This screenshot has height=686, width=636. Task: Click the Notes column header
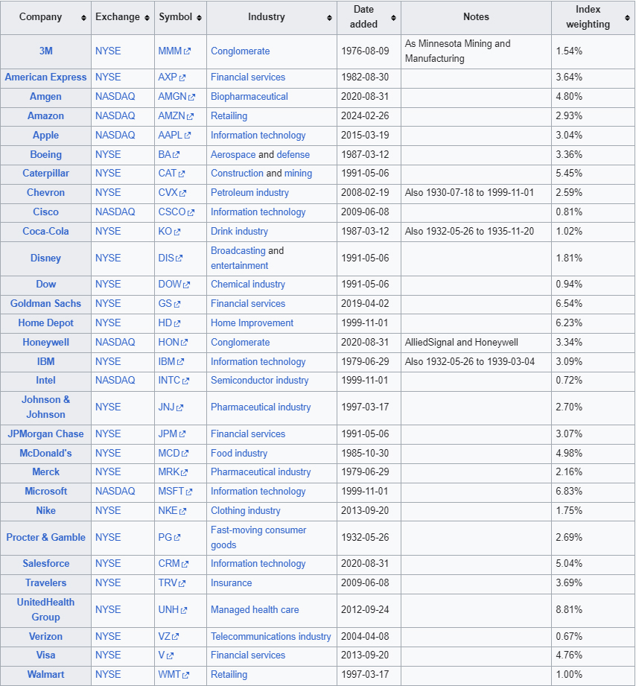pos(476,17)
